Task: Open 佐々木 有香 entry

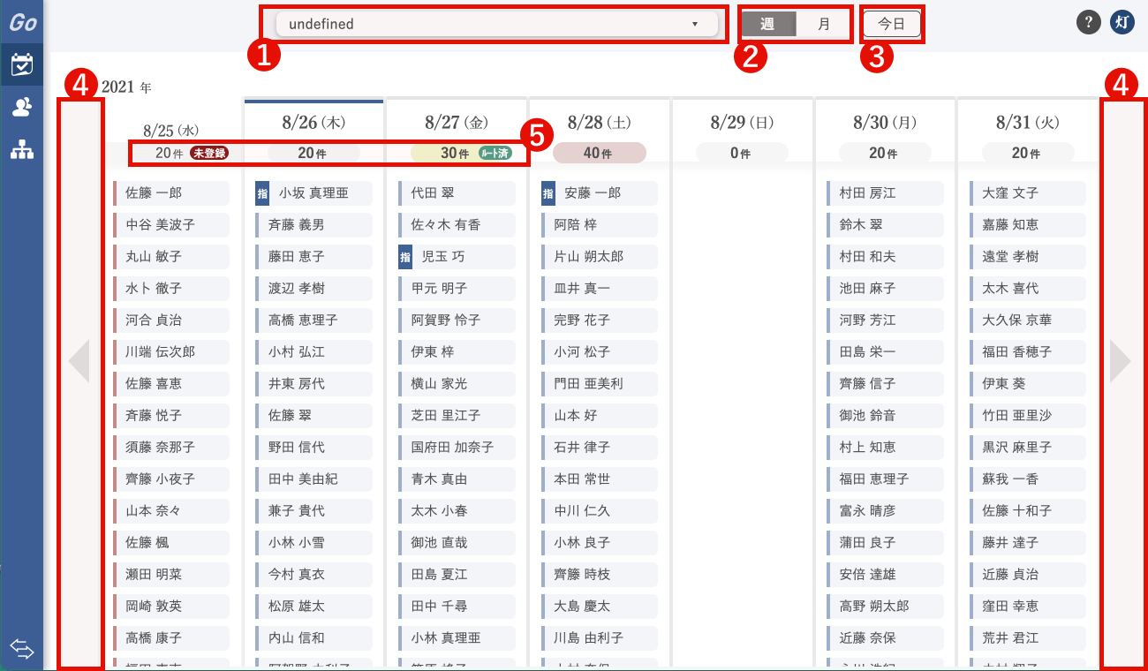Action: pos(457,225)
